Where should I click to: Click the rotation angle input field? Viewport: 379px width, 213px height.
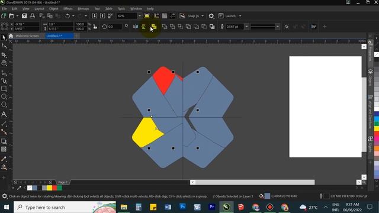tap(114, 27)
